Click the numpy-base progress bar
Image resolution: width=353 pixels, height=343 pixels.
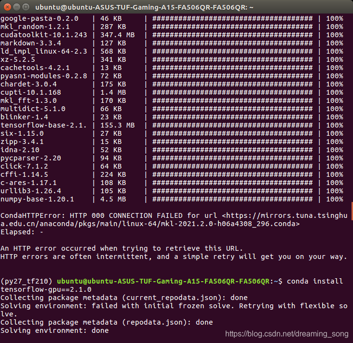point(232,199)
